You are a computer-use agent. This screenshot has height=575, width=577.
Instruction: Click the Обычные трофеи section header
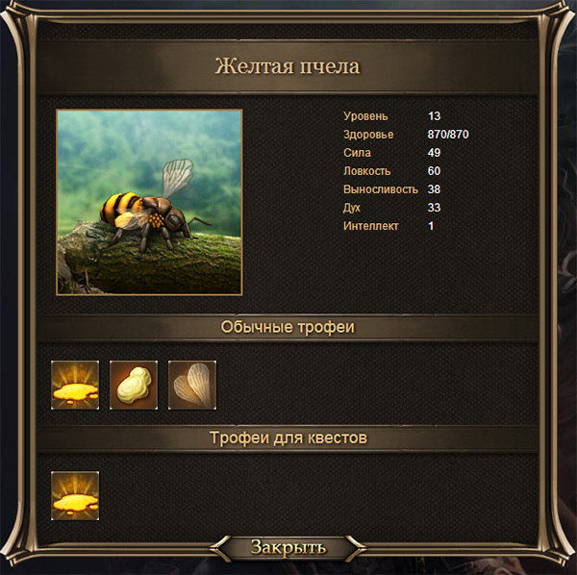pyautogui.click(x=288, y=327)
